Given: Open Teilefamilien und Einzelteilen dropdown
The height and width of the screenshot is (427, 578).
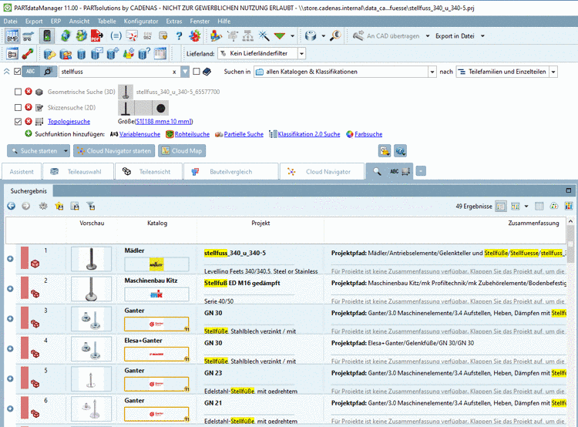Looking at the screenshot, I should [553, 72].
